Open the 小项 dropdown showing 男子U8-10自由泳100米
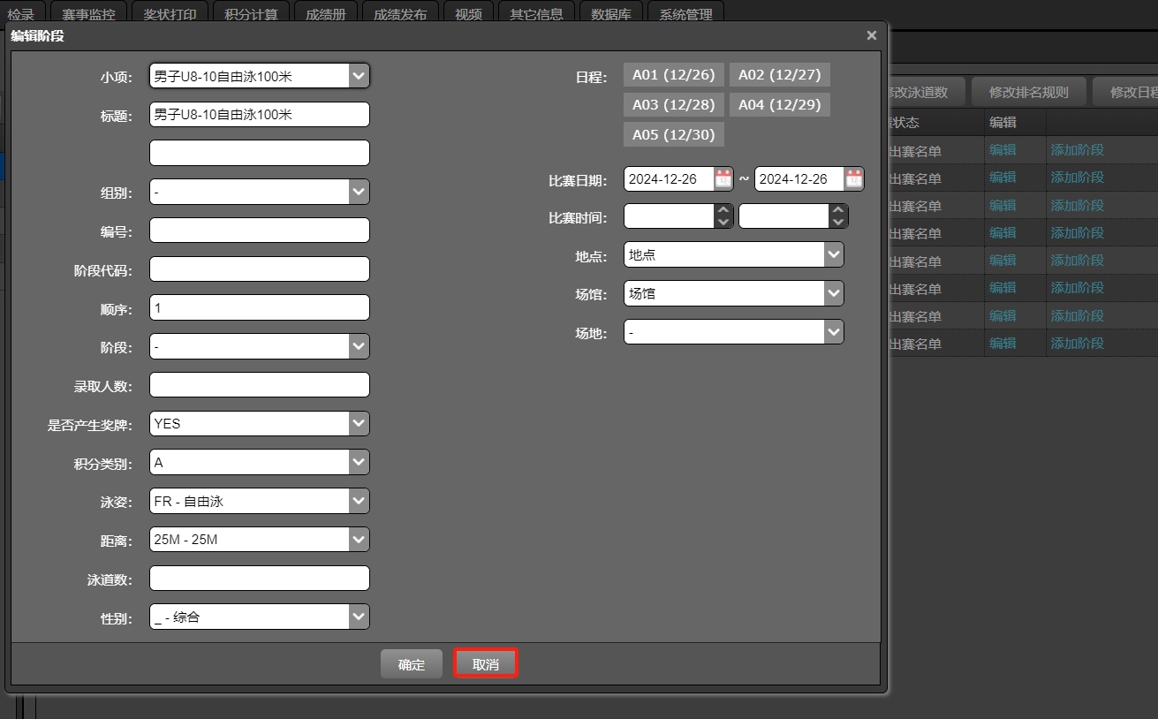This screenshot has height=719, width=1158. point(359,76)
